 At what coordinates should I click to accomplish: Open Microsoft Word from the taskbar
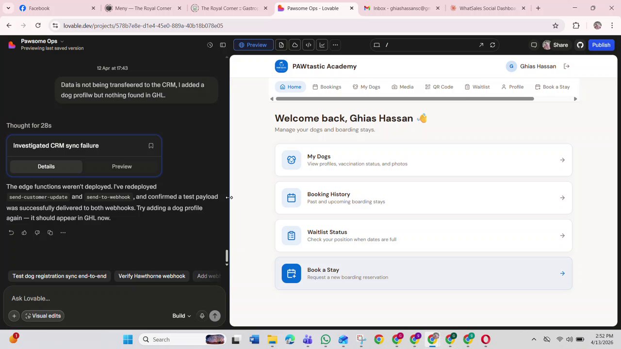tap(254, 340)
